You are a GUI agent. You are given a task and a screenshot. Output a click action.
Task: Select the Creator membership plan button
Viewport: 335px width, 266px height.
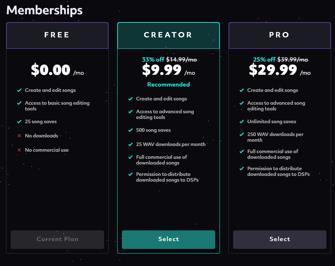click(x=168, y=239)
